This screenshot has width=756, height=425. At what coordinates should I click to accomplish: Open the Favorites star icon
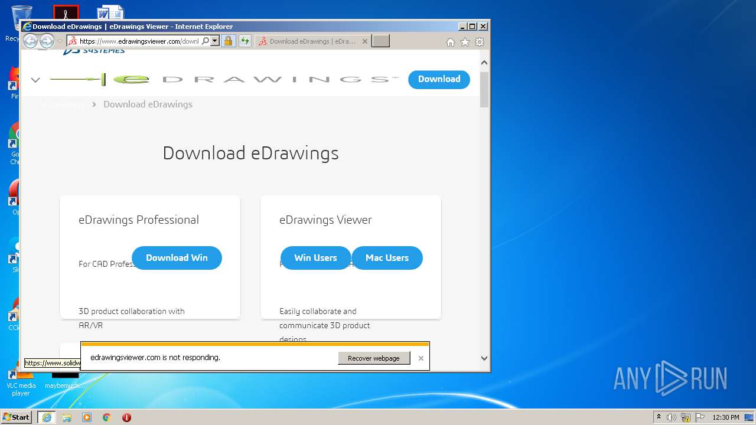click(465, 42)
